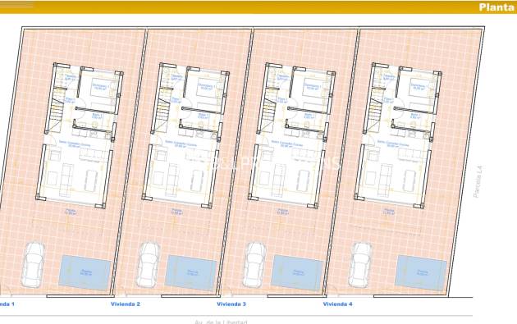Viewport: 517px width, 324px height.
Task: Select the parked car in the Vivienda 2 plot
Action: pyautogui.click(x=149, y=265)
